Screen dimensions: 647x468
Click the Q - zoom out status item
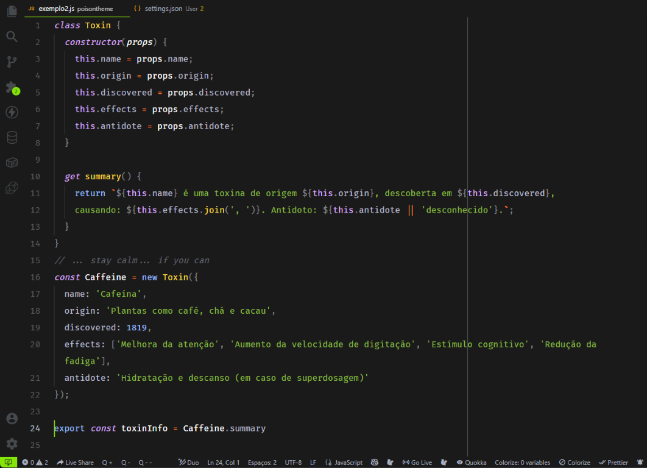(x=126, y=463)
